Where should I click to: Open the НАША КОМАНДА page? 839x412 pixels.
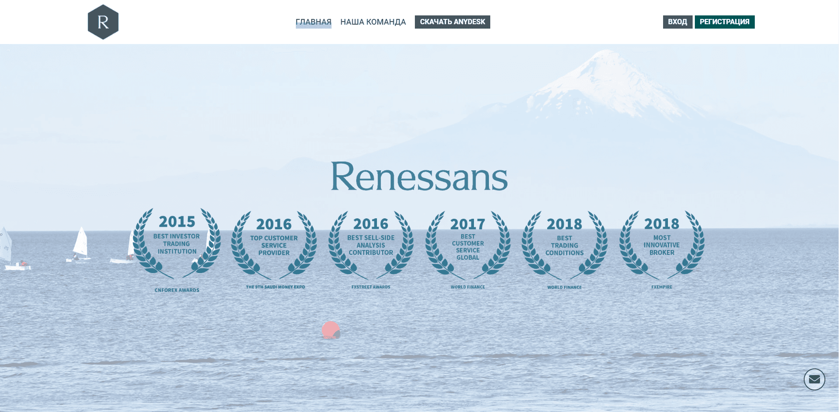point(373,22)
